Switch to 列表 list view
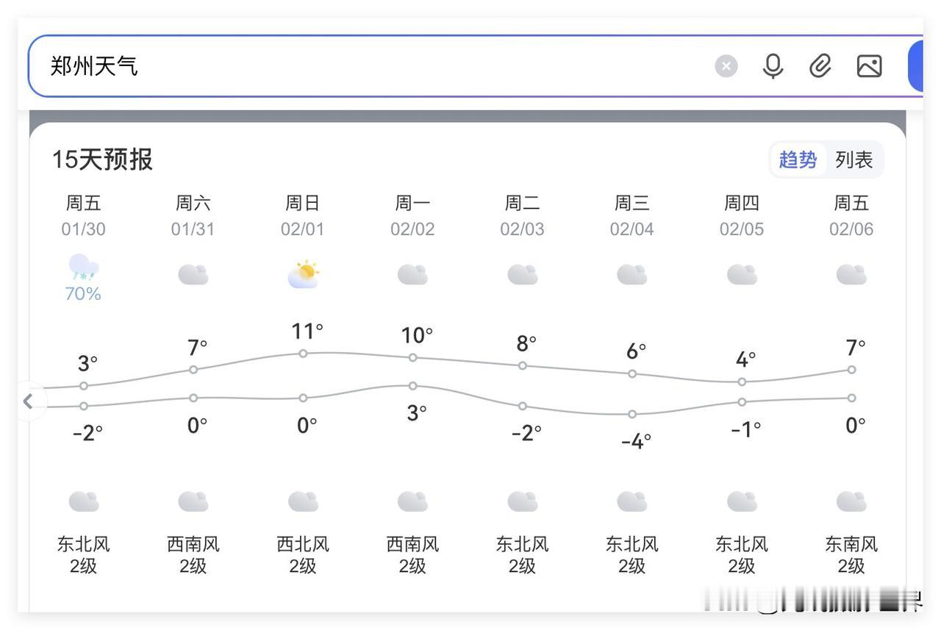 point(854,160)
